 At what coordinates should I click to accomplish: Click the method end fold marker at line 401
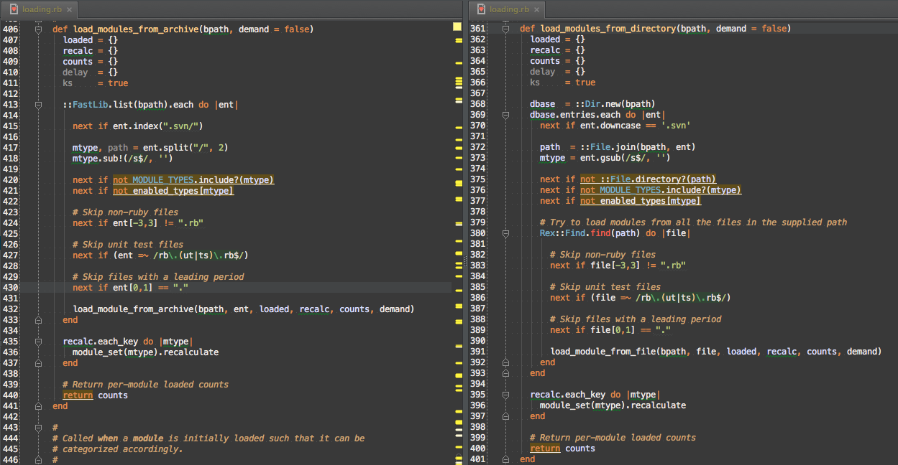(x=505, y=459)
